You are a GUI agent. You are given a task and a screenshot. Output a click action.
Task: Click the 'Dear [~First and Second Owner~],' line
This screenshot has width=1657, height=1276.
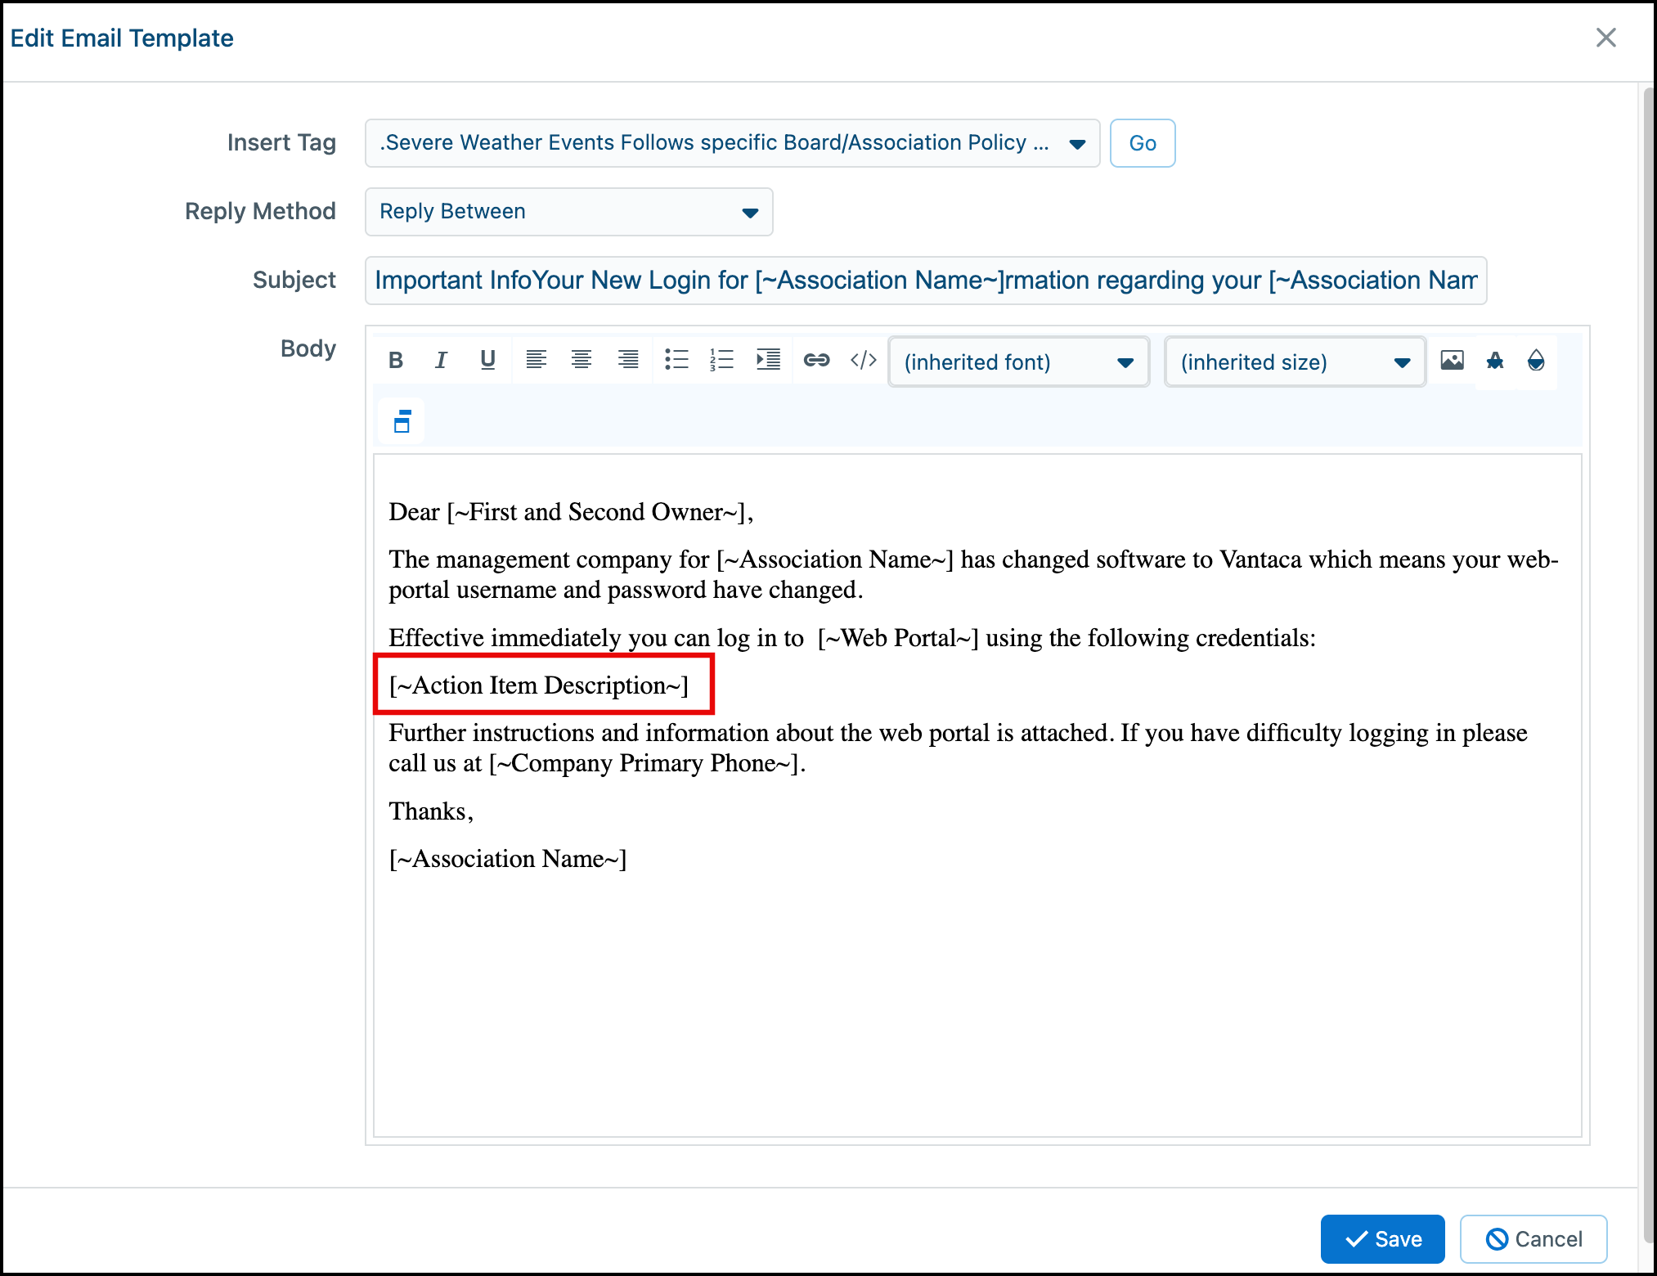click(x=571, y=512)
